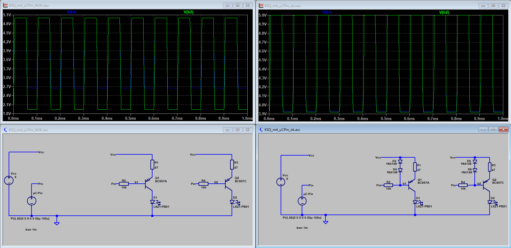Select transistor Q2 BC857C in NOK.asc schematic
This screenshot has width=511, height=248.
coord(228,184)
